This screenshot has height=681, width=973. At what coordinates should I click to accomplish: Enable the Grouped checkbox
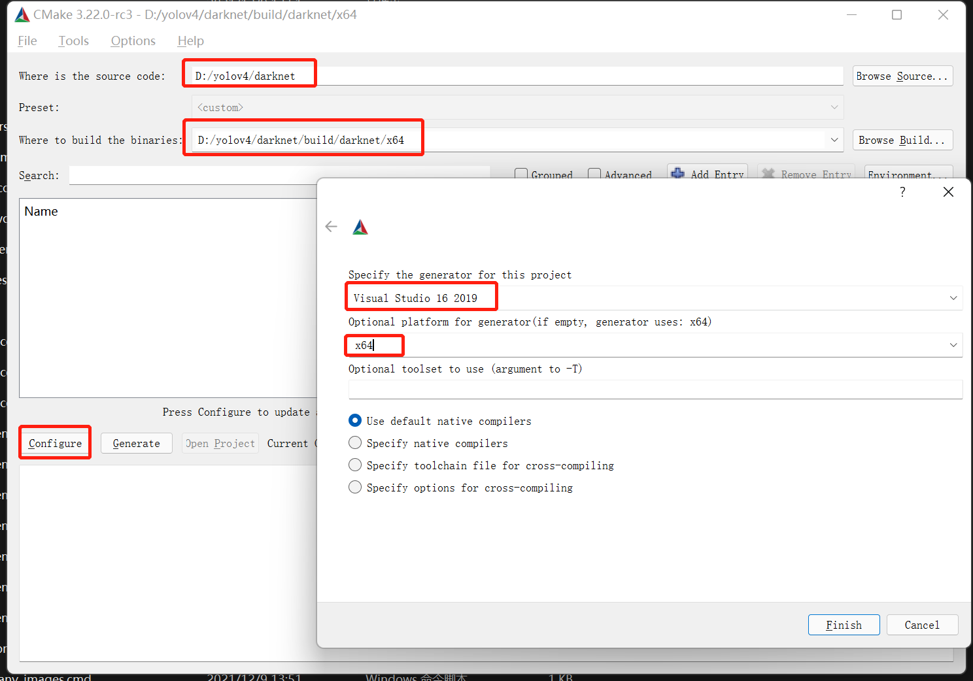point(521,174)
